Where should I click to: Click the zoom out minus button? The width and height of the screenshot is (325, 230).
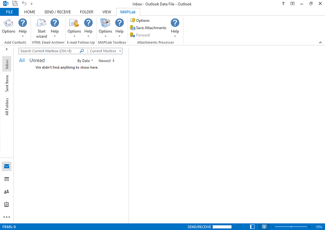click(x=273, y=227)
